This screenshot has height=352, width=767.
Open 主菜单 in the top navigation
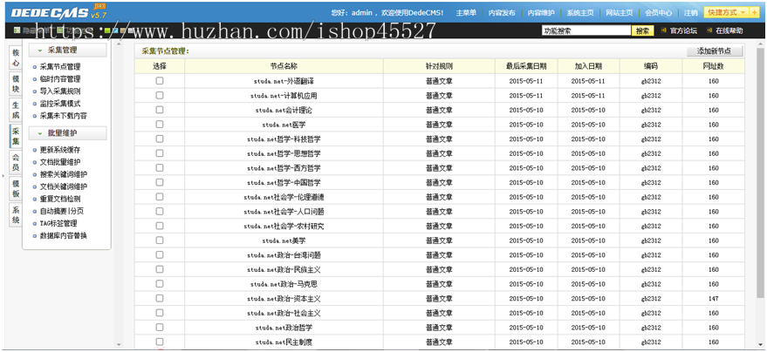[x=466, y=13]
